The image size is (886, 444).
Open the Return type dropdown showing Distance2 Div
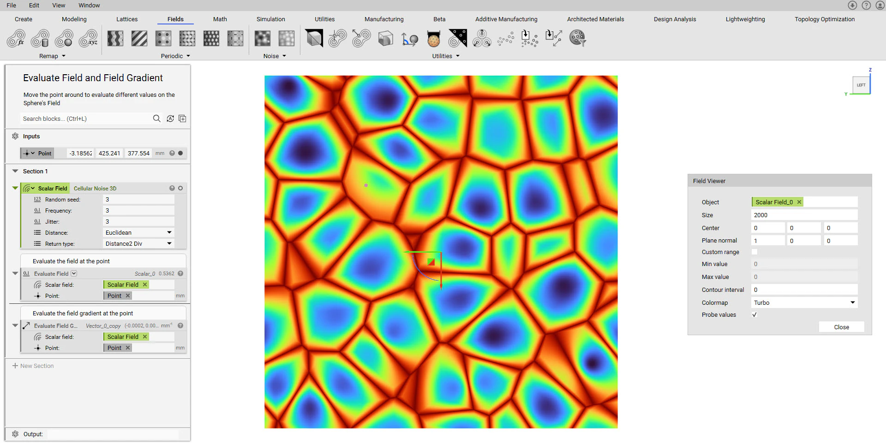138,243
